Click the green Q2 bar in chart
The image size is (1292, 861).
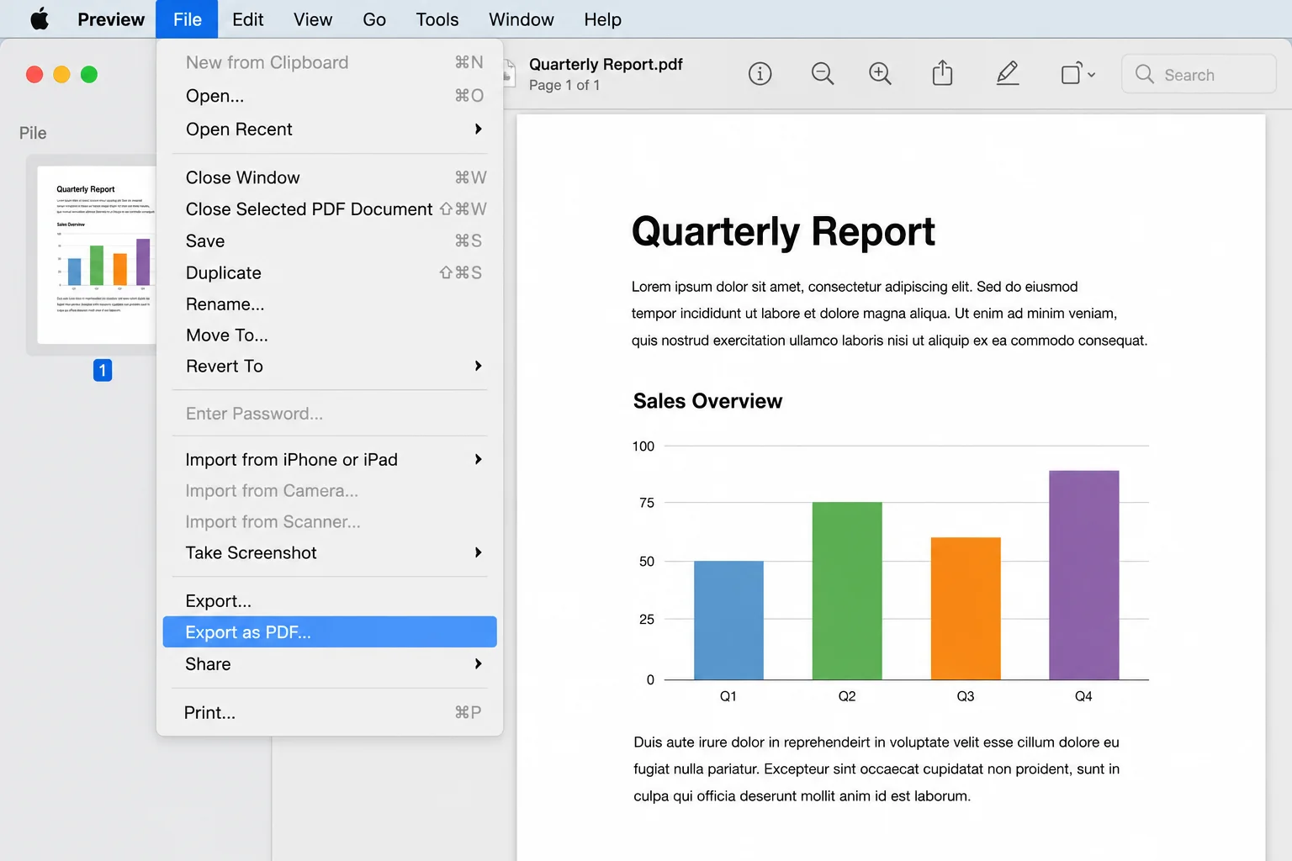pyautogui.click(x=847, y=591)
